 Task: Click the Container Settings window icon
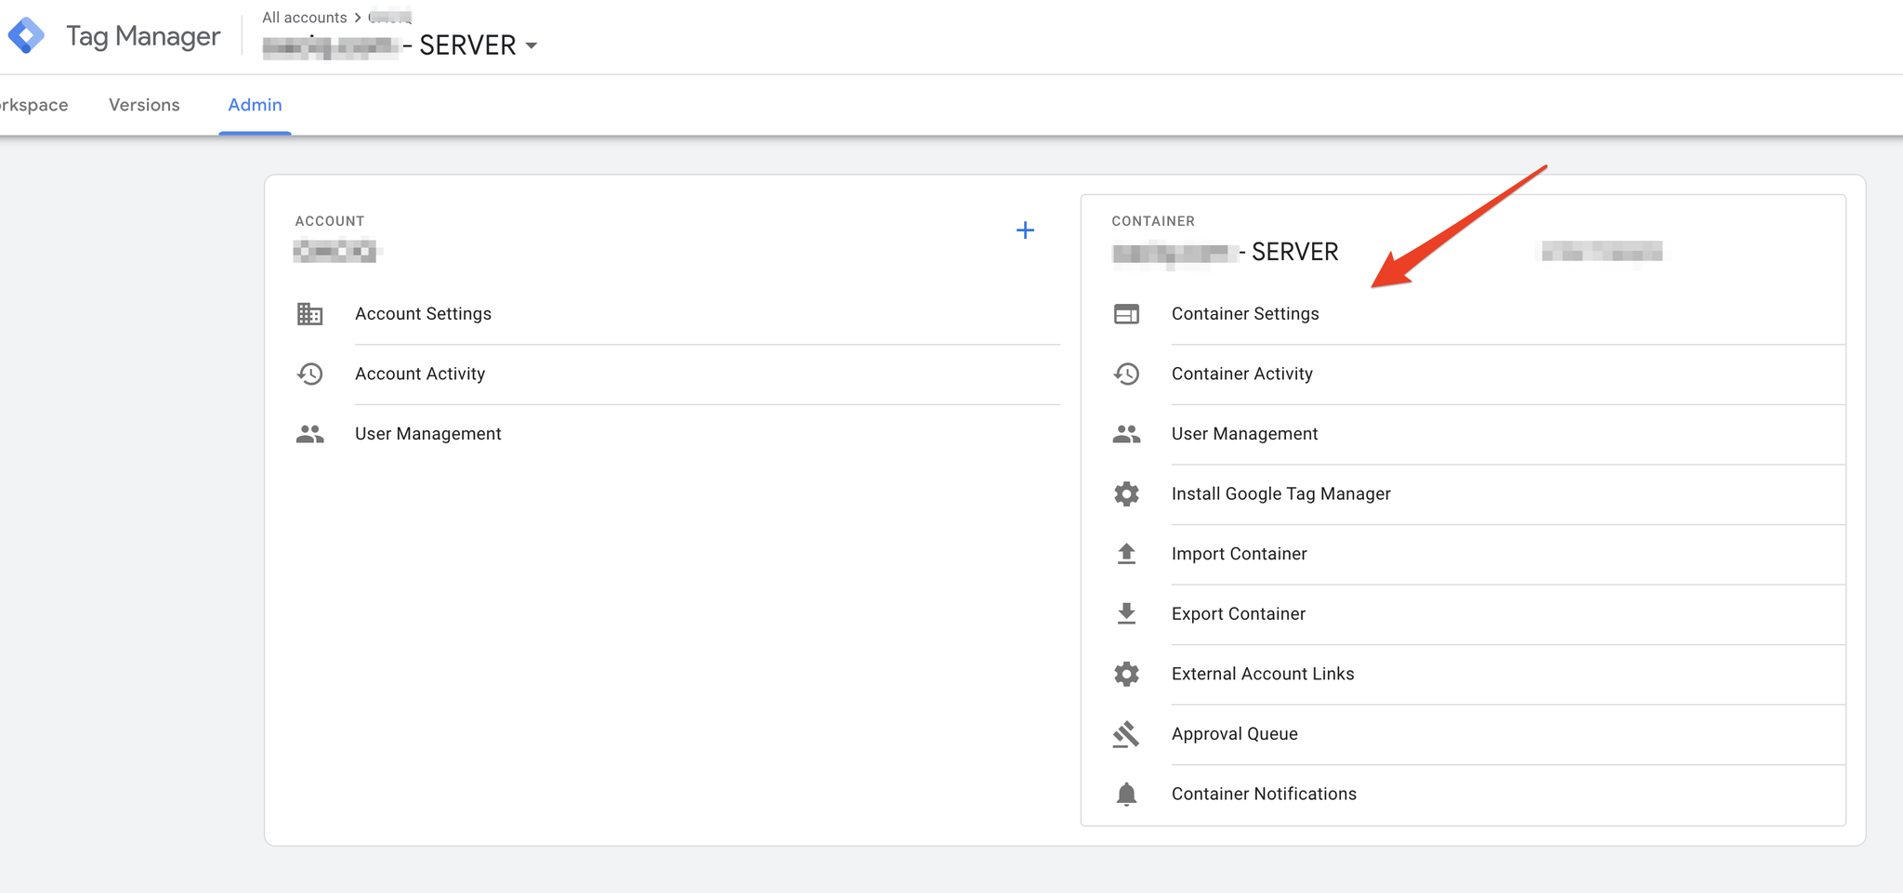(x=1126, y=314)
